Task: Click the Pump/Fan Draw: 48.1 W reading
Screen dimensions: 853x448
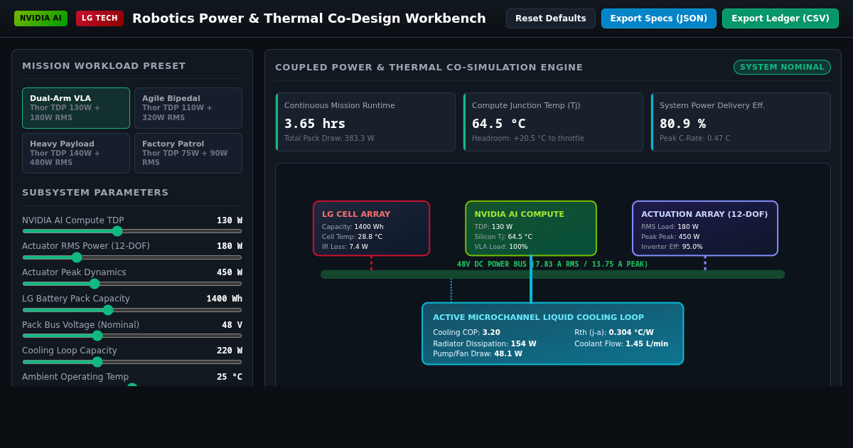Action: coord(478,354)
